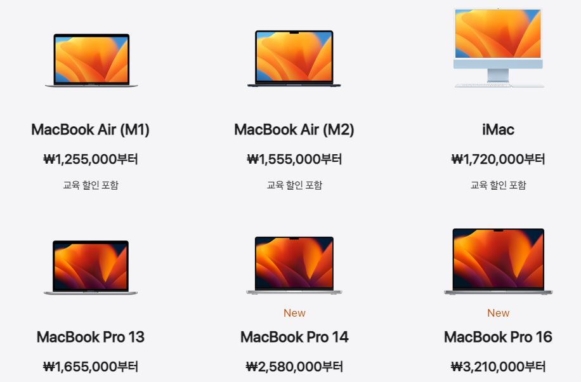Click the New label above MacBook Pro 14

tap(294, 313)
